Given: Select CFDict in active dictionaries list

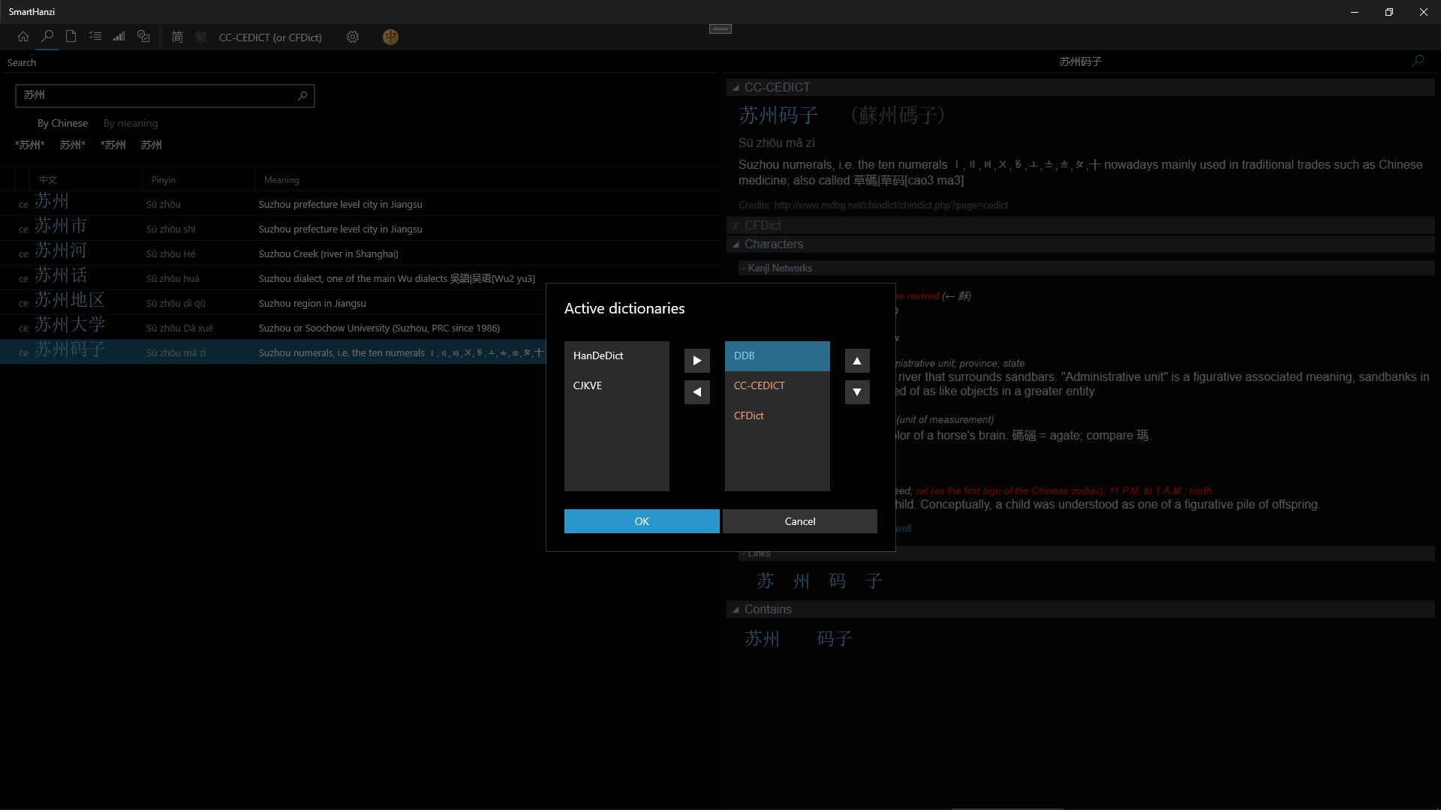Looking at the screenshot, I should 749,415.
